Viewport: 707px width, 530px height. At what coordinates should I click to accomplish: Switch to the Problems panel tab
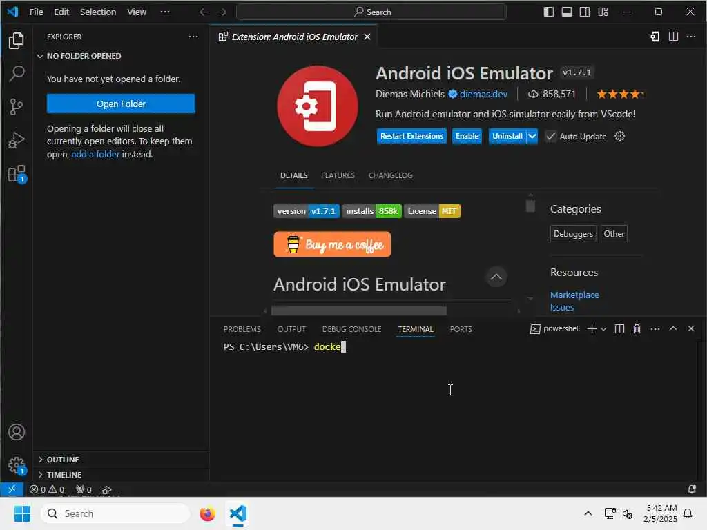point(242,329)
